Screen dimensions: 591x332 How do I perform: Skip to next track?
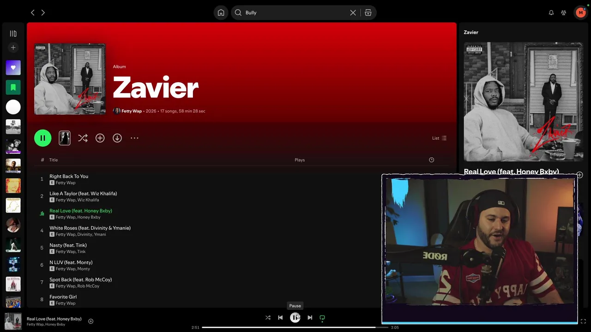(310, 318)
